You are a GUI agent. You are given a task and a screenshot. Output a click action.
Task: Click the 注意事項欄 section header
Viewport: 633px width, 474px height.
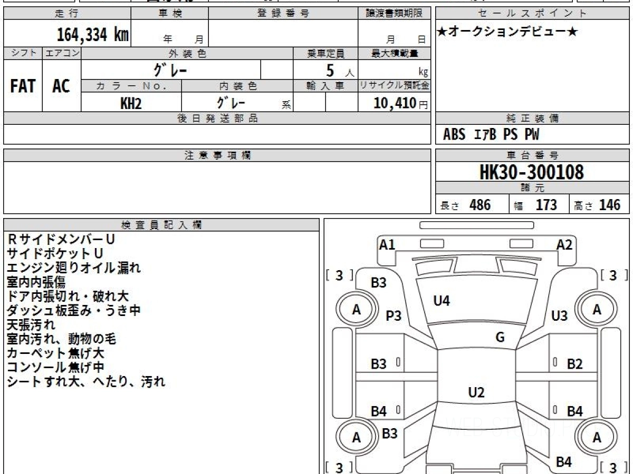(x=217, y=155)
